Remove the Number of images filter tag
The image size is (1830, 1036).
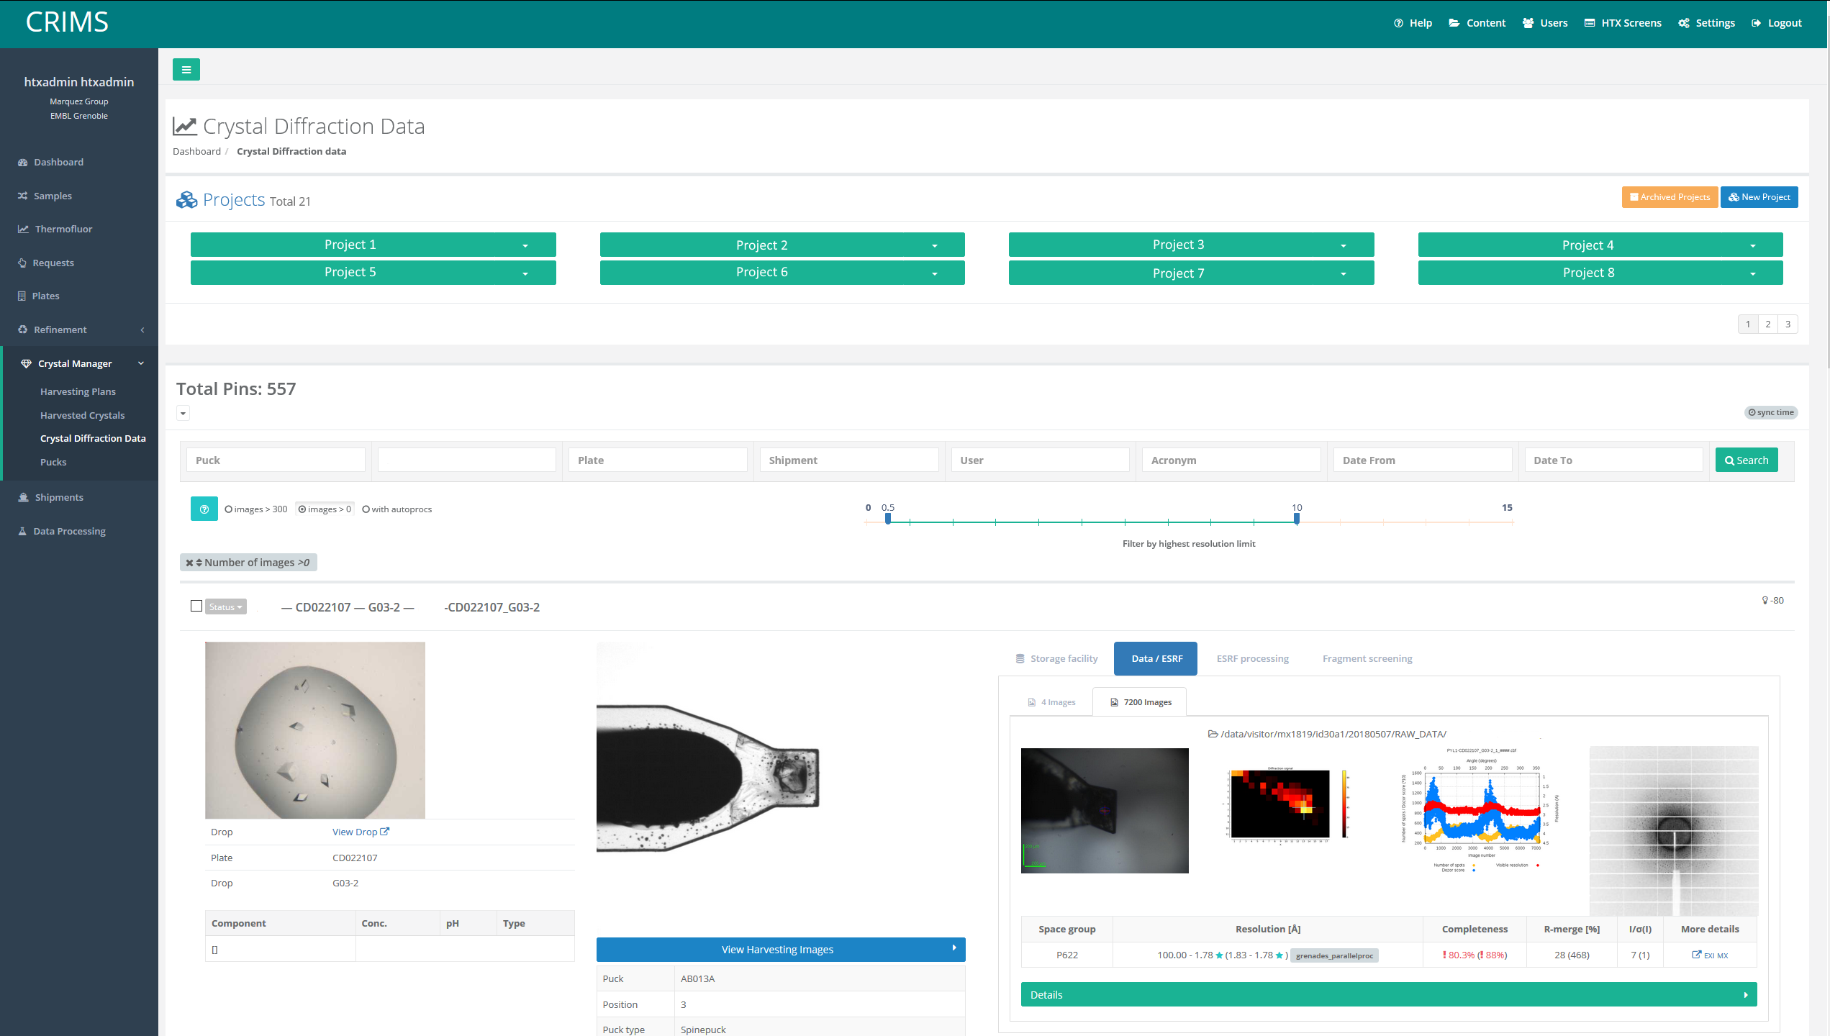coord(189,563)
